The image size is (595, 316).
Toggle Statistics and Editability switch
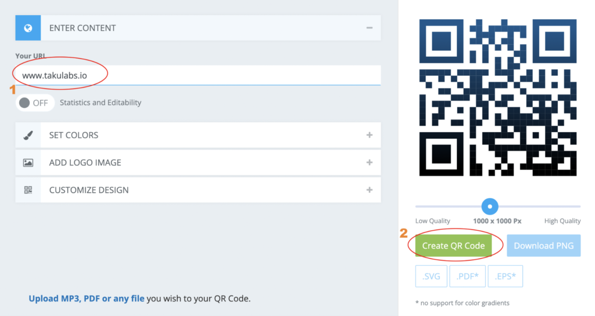pyautogui.click(x=34, y=103)
